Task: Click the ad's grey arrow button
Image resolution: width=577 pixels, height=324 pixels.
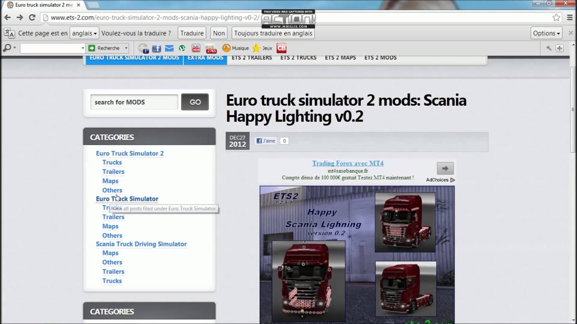Action: pyautogui.click(x=445, y=168)
